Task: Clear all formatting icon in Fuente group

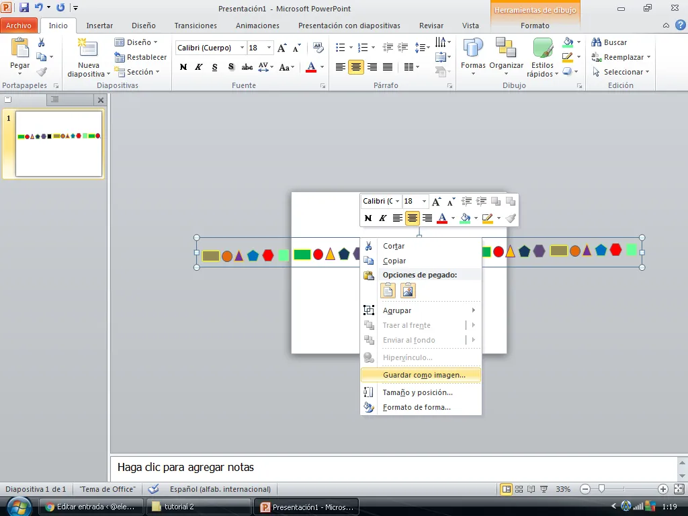Action: coord(318,48)
